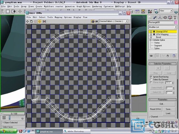The width and height of the screenshot is (179, 134).
Task: Toggle the Ignore Backfacing checkbox
Action: point(151,77)
